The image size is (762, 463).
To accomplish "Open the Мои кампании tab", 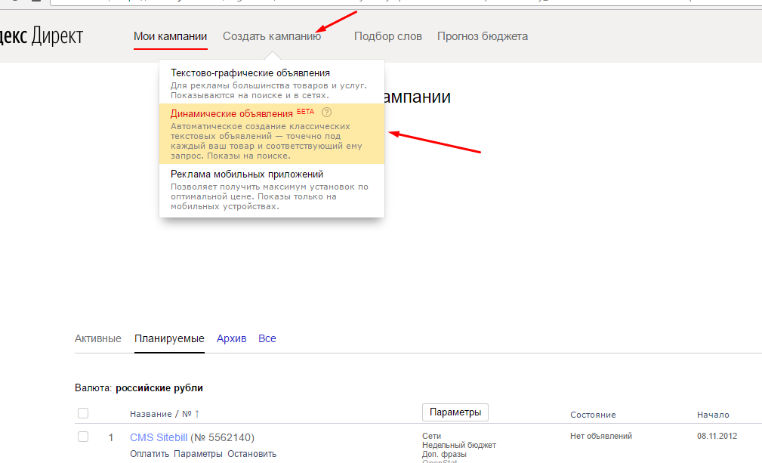I will click(170, 36).
